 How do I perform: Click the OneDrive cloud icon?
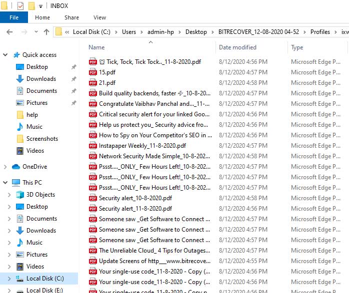[16, 167]
